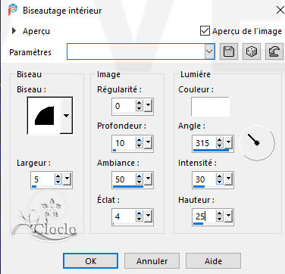The image size is (285, 274).
Task: Increase the Intensité value with up arrow
Action: click(220, 176)
